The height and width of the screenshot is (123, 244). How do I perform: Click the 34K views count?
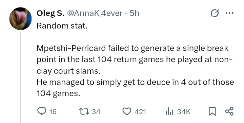pyautogui.click(x=184, y=112)
